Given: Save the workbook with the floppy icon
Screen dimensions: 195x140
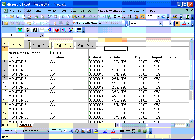Looking at the screenshot, I should point(17,16).
